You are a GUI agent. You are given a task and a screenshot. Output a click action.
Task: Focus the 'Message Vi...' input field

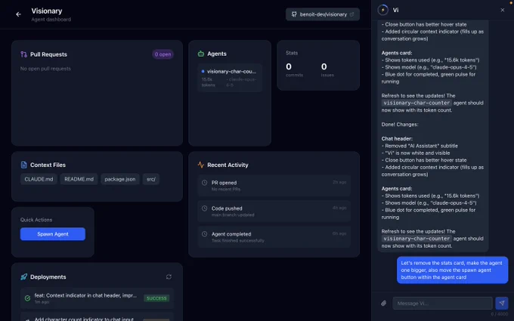click(x=442, y=304)
